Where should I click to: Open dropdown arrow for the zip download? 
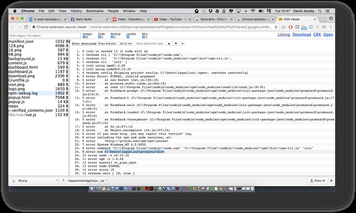pos(107,181)
